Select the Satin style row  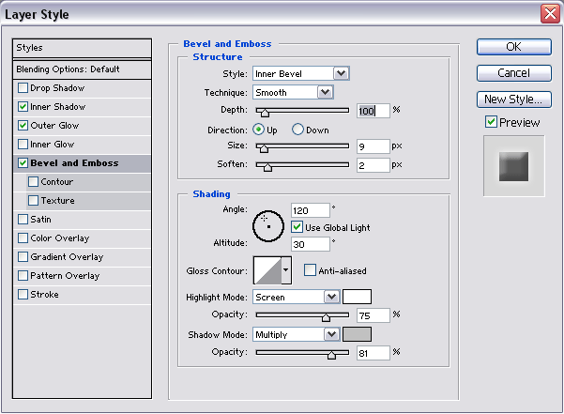82,220
